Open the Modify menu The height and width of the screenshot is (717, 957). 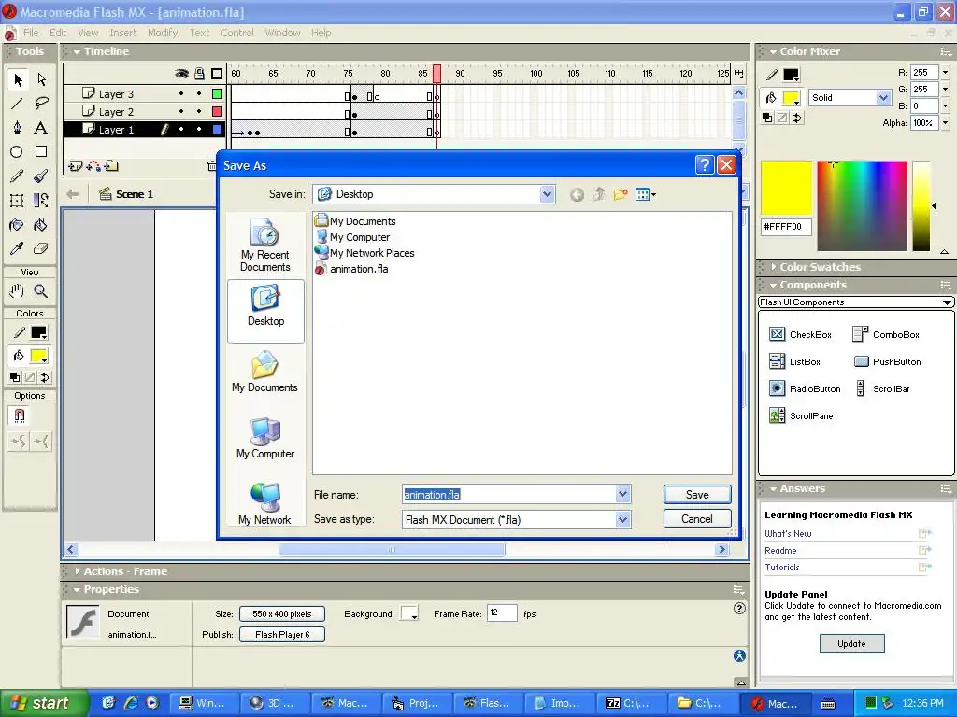tap(163, 33)
